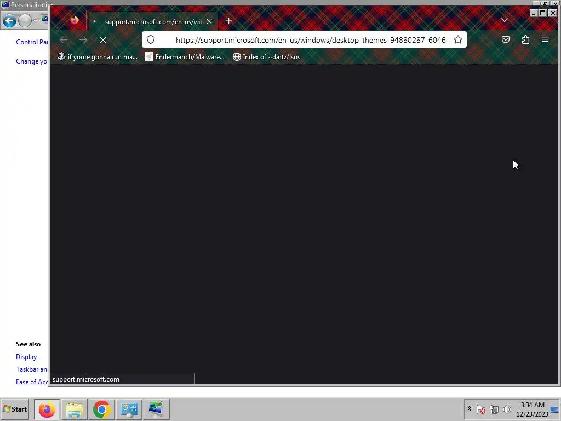Click Firefox icon on taskbar
Screen dimensions: 561x421
tap(47, 409)
